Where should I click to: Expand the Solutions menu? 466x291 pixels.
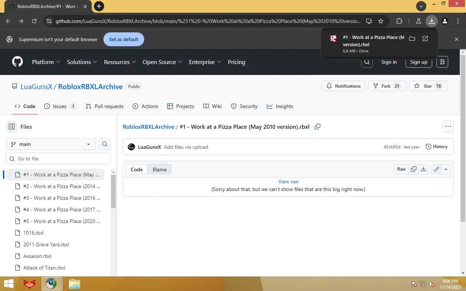click(x=82, y=62)
